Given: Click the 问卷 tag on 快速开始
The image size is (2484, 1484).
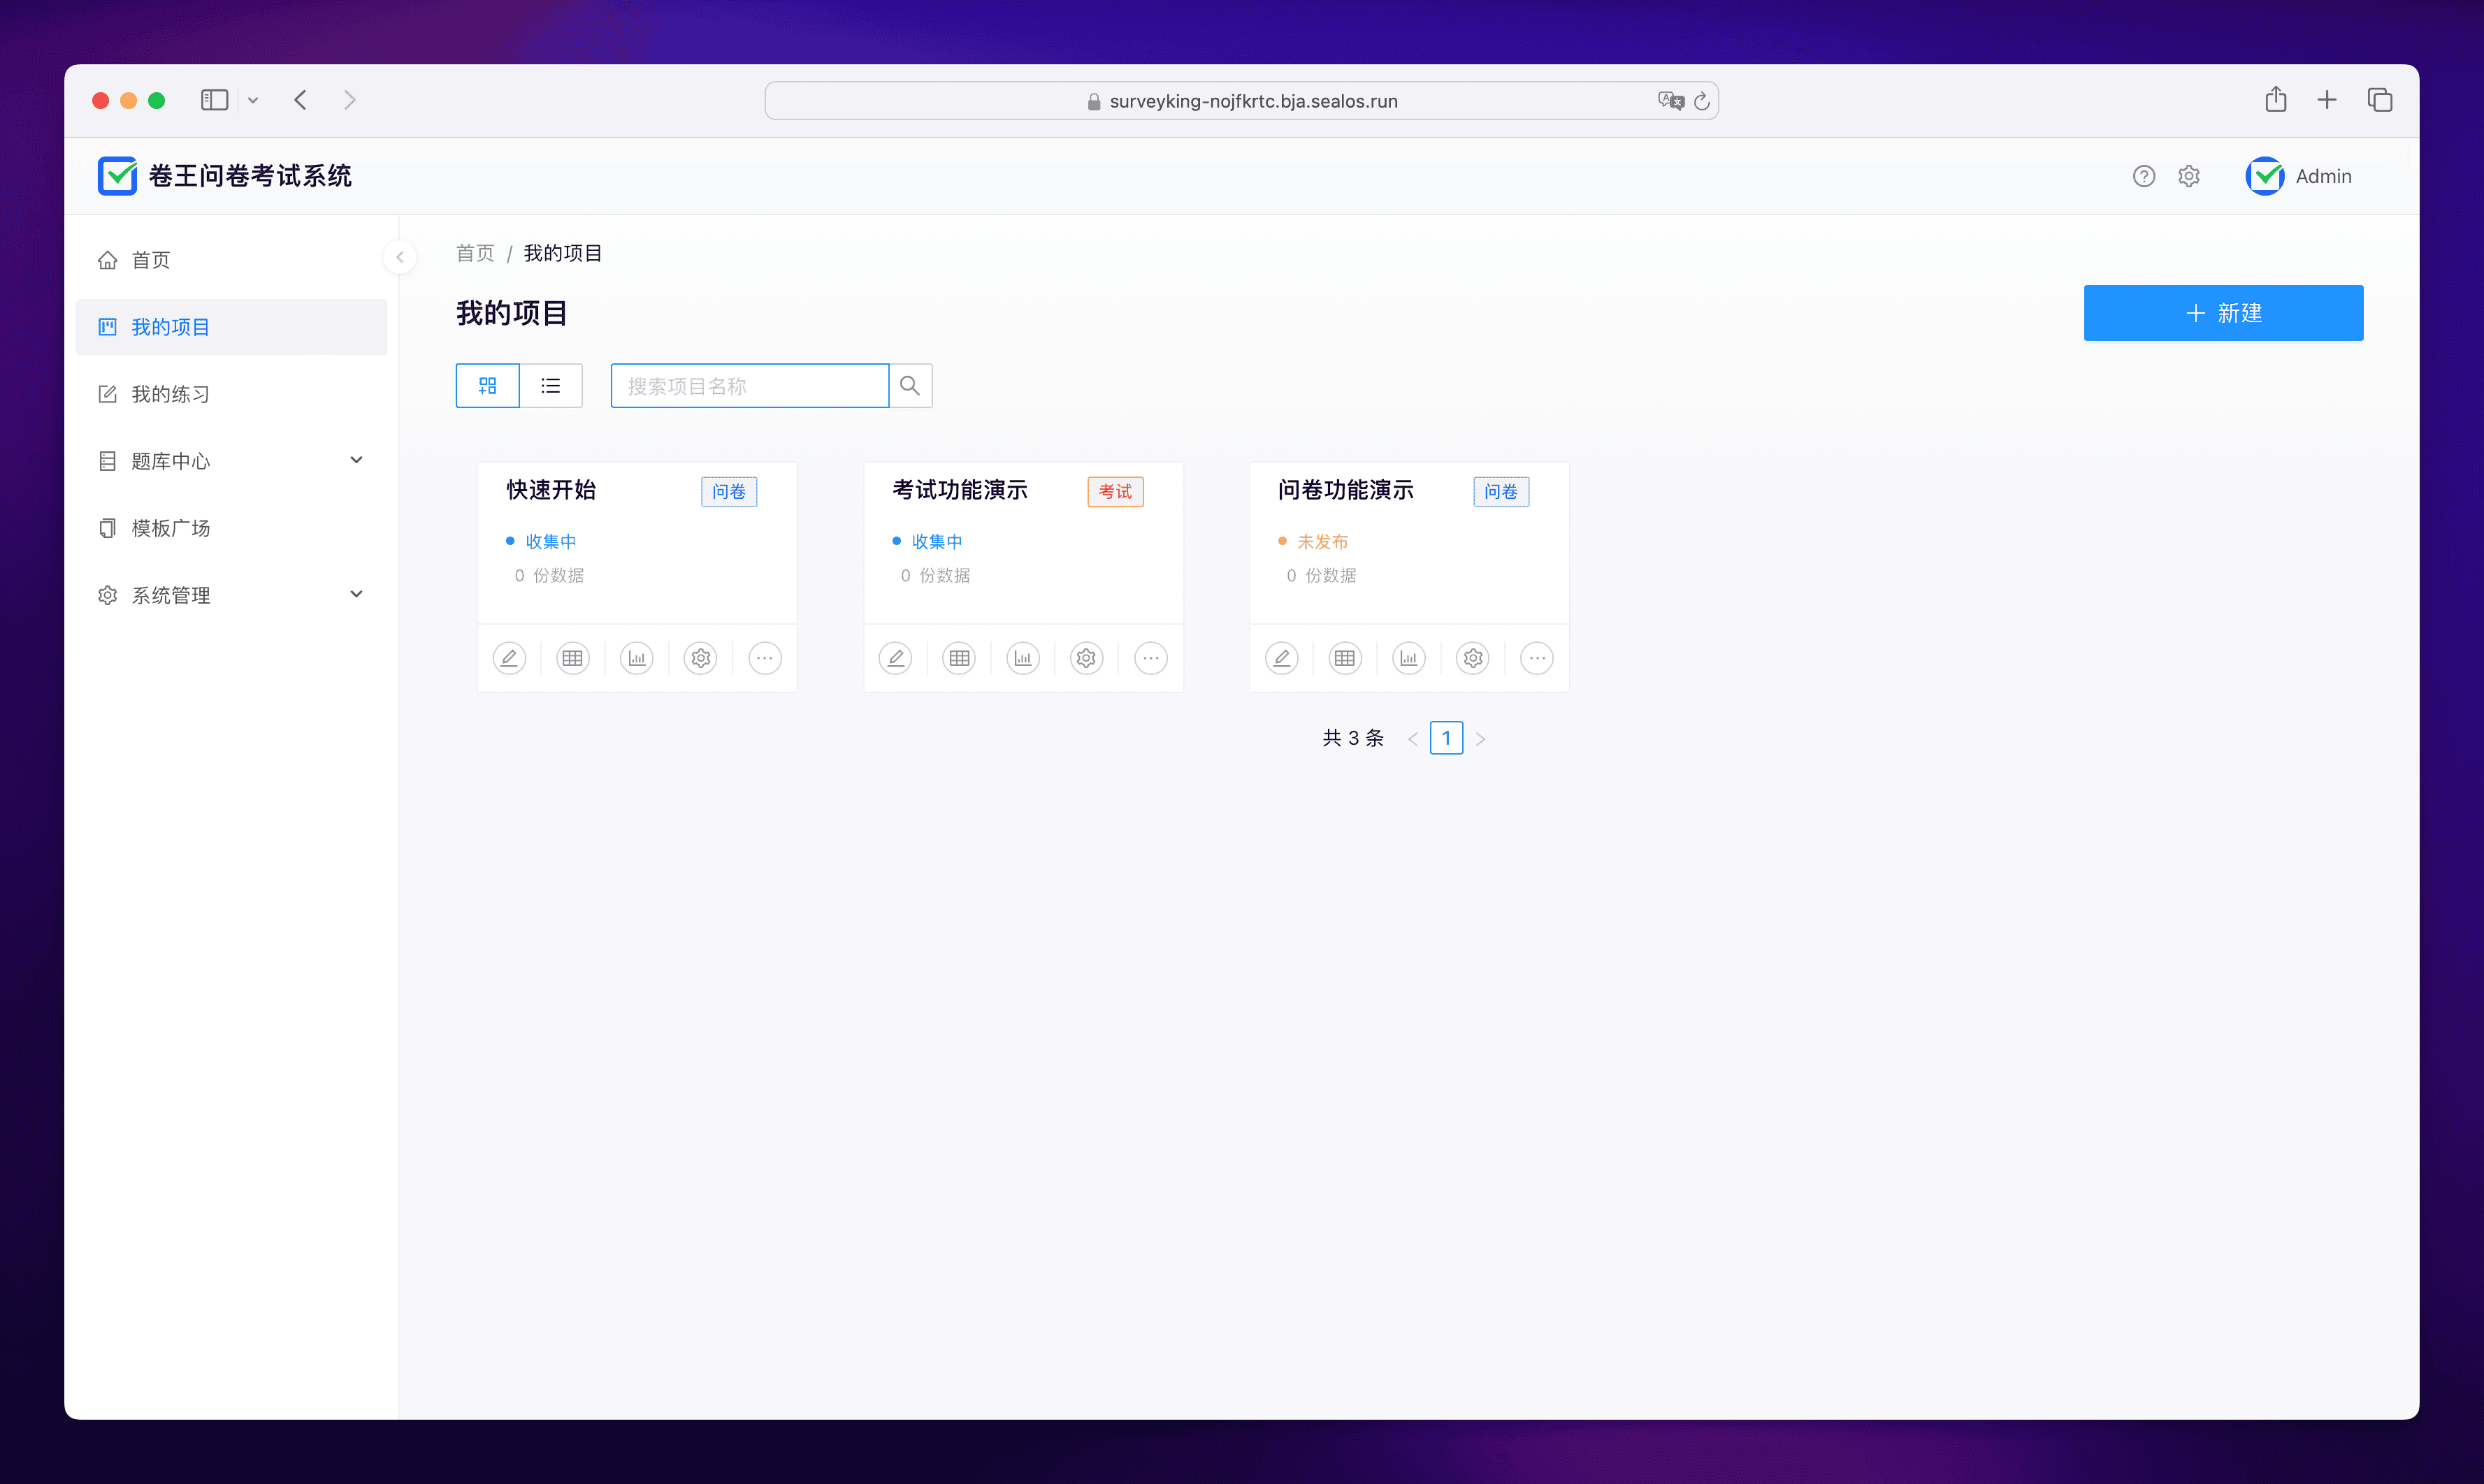Looking at the screenshot, I should tap(729, 491).
